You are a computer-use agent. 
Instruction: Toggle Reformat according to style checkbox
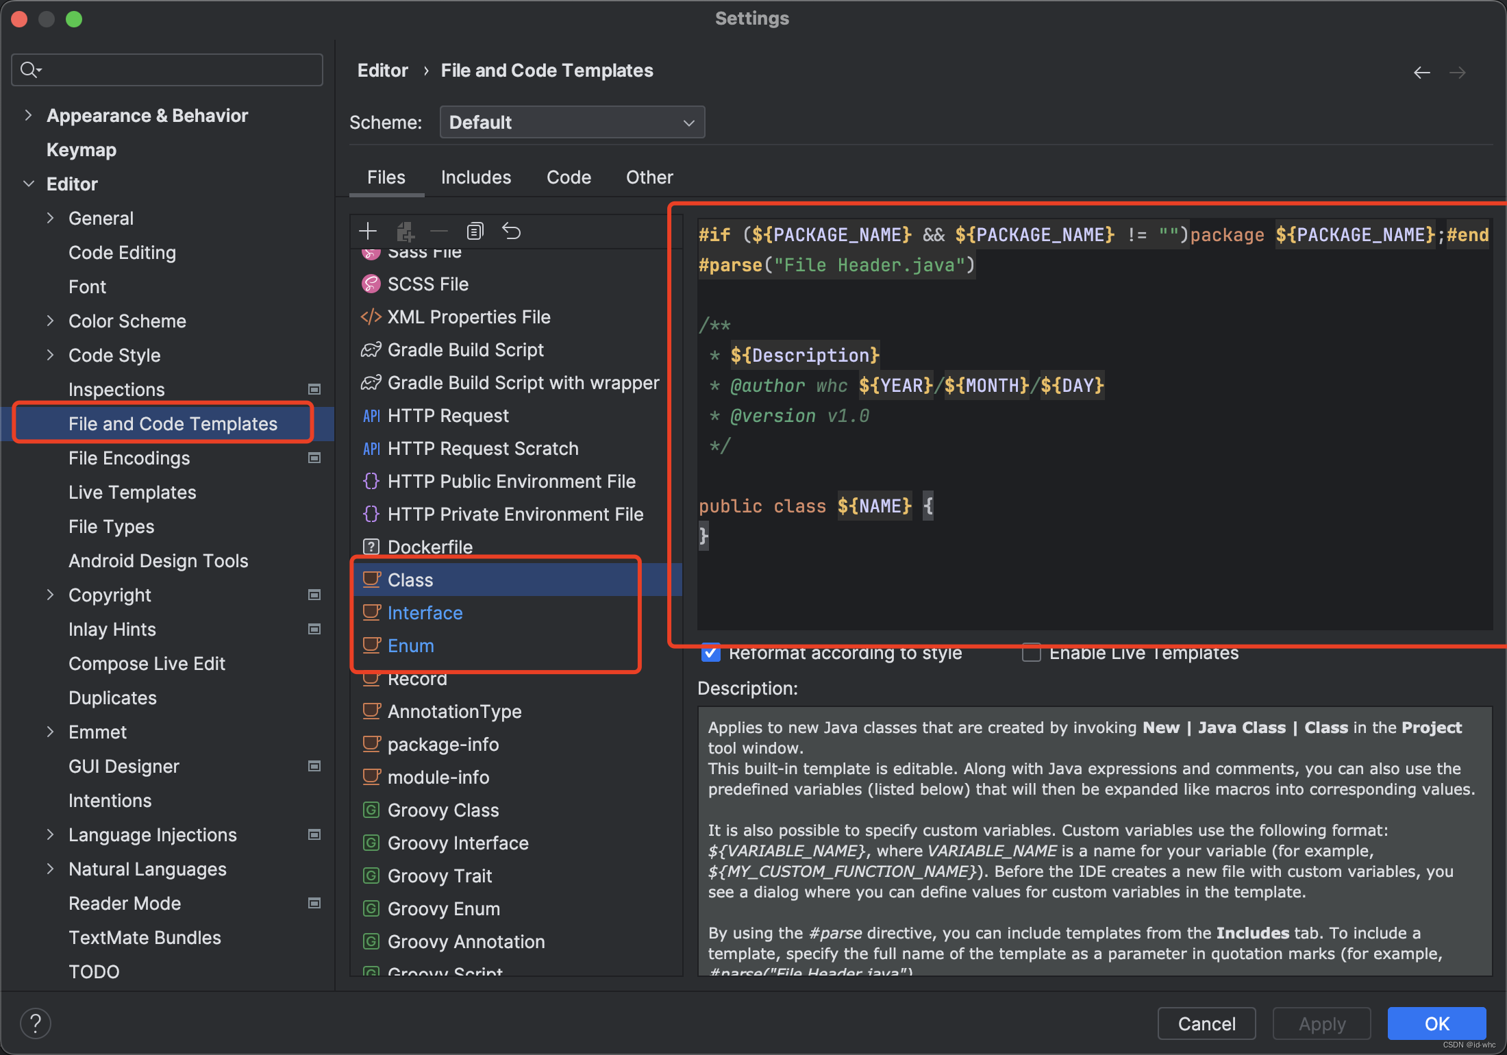coord(709,651)
